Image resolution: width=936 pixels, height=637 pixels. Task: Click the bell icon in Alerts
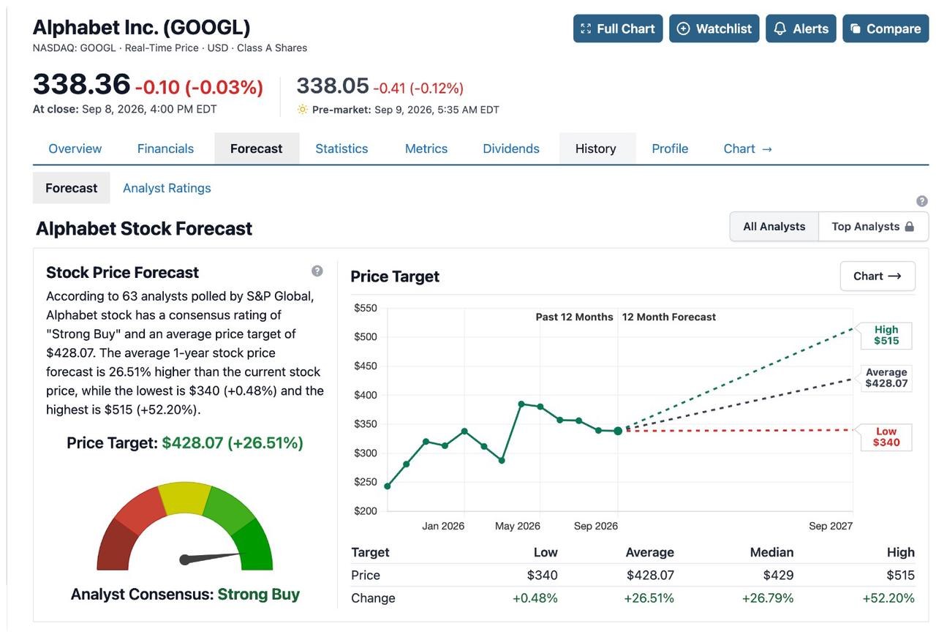tap(780, 29)
